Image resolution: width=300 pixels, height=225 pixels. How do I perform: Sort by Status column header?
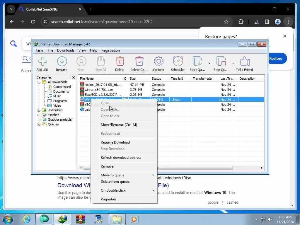pos(160,79)
